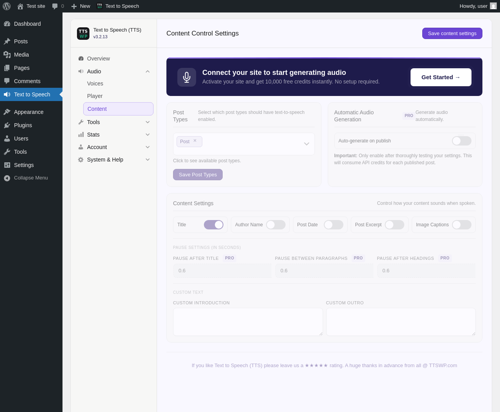500x412 pixels.
Task: Click the Collapse Menu arrow icon
Action: [7, 178]
